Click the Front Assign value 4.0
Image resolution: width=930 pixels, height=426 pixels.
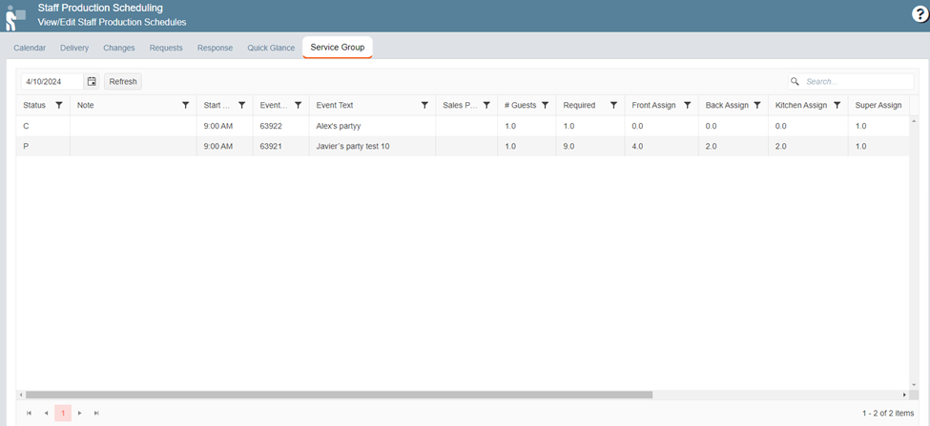click(x=637, y=146)
